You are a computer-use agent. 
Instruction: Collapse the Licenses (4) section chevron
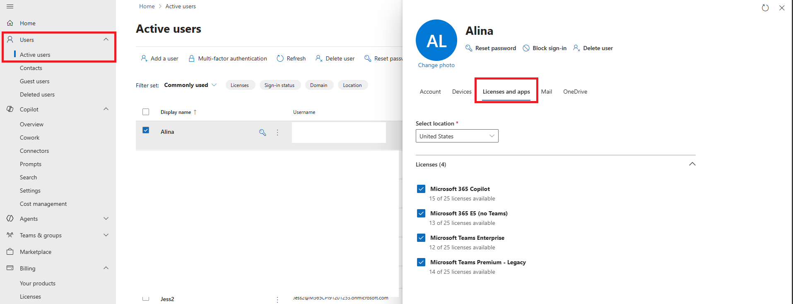692,164
